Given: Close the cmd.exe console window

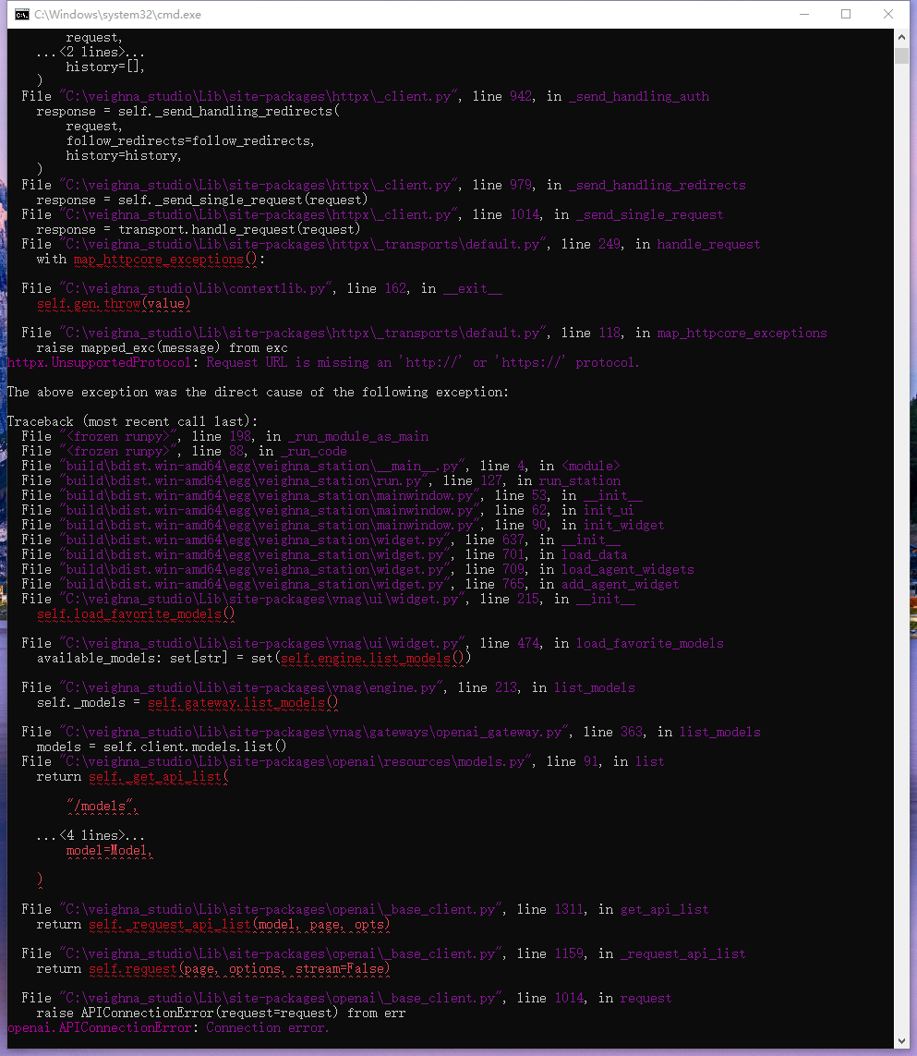Looking at the screenshot, I should click(887, 15).
